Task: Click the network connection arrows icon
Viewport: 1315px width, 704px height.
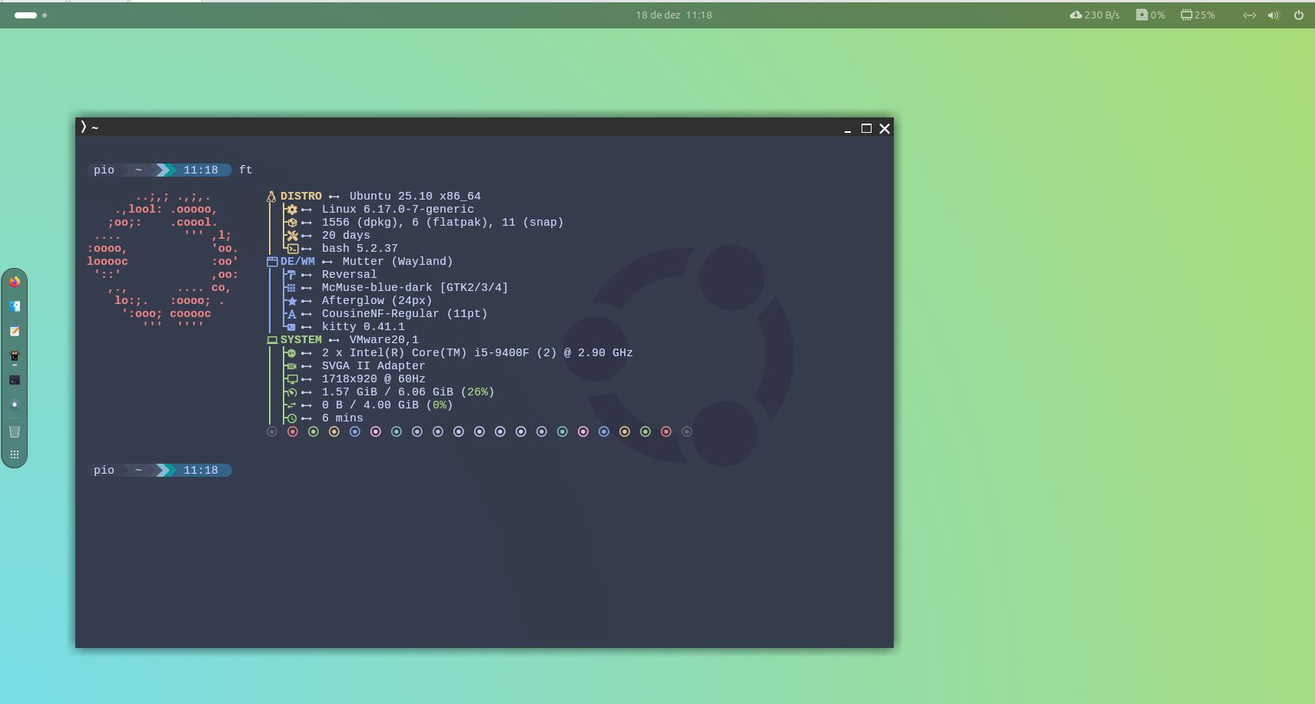Action: tap(1250, 15)
